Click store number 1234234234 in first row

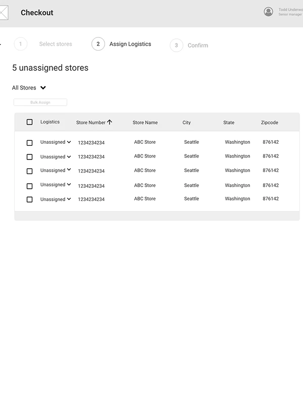point(91,143)
